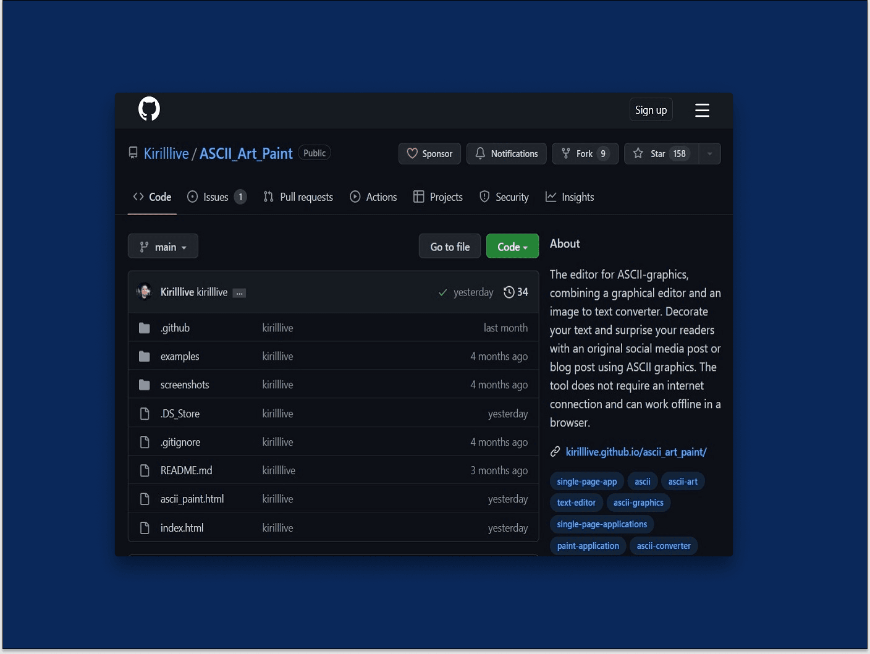Open the .DS_Store file
870x654 pixels.
[180, 414]
